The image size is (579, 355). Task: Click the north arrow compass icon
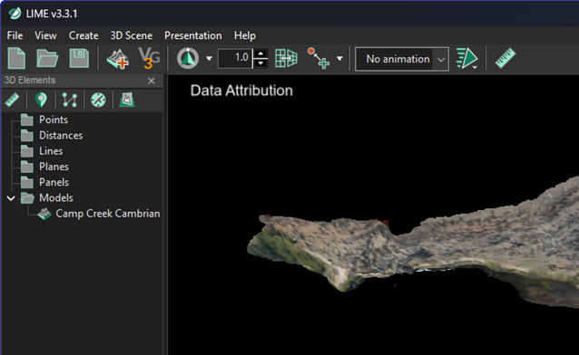coord(188,58)
